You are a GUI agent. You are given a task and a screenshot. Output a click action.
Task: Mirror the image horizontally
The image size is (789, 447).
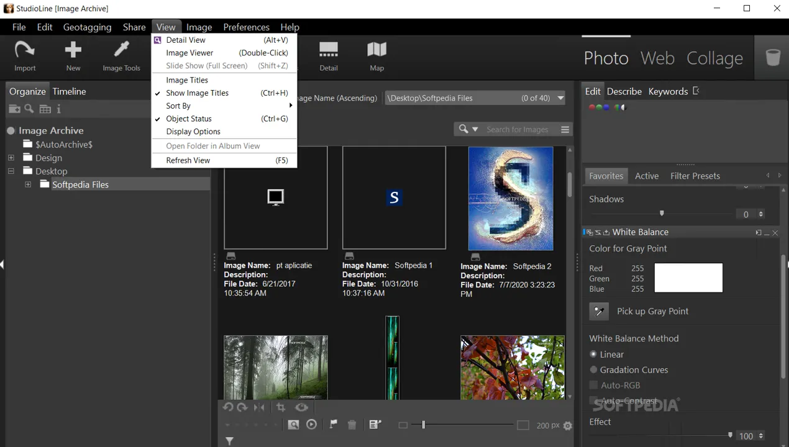pyautogui.click(x=259, y=407)
